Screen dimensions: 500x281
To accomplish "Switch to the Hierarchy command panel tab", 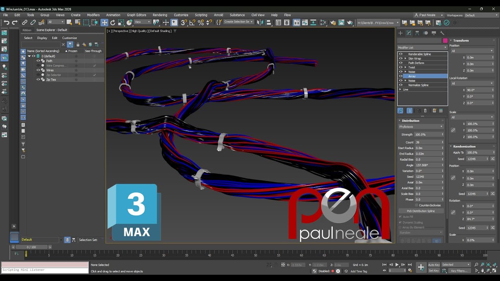I will [x=417, y=33].
